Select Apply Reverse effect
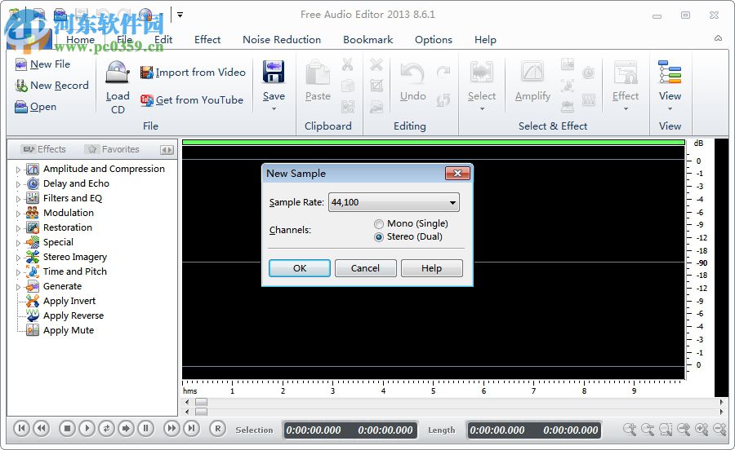 click(x=73, y=315)
